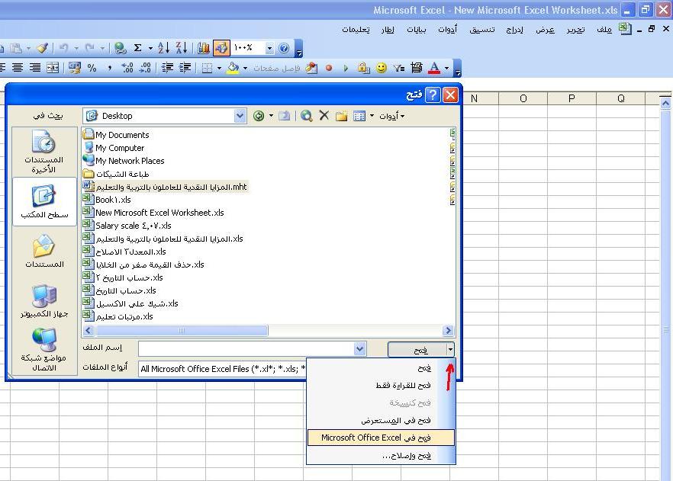Expand the AutoSum dropdown arrow

click(x=150, y=48)
